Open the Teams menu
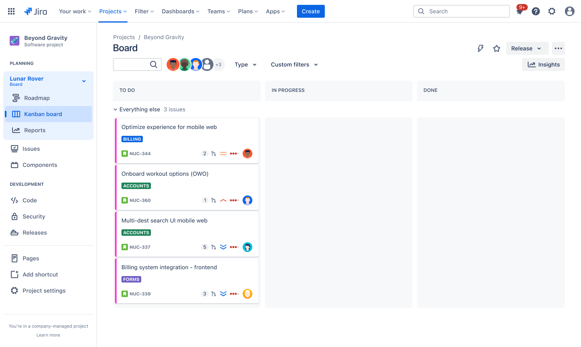Screen dimensions: 581x347 [218, 11]
